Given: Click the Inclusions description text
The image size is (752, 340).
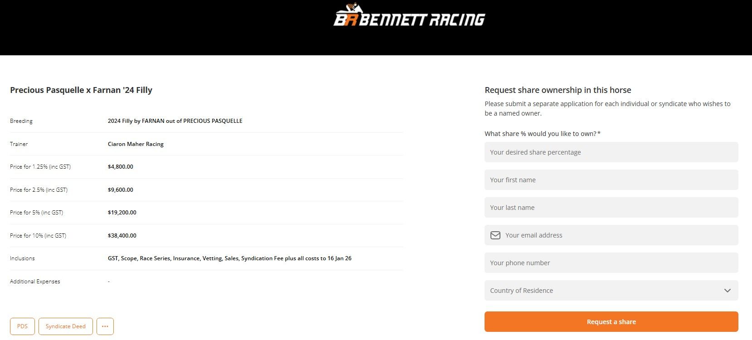Looking at the screenshot, I should pyautogui.click(x=229, y=258).
